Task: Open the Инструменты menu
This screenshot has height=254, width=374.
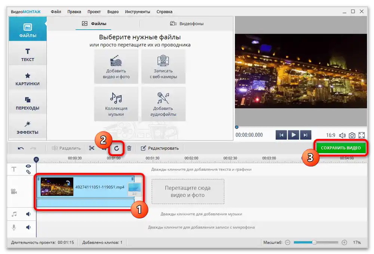Action: pos(138,12)
